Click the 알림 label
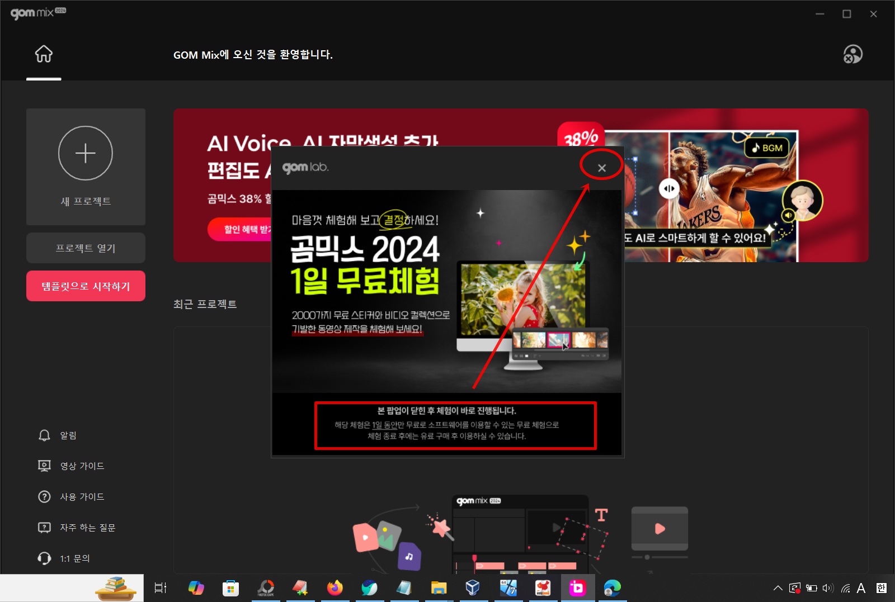Screen dimensions: 895x602 coord(68,435)
